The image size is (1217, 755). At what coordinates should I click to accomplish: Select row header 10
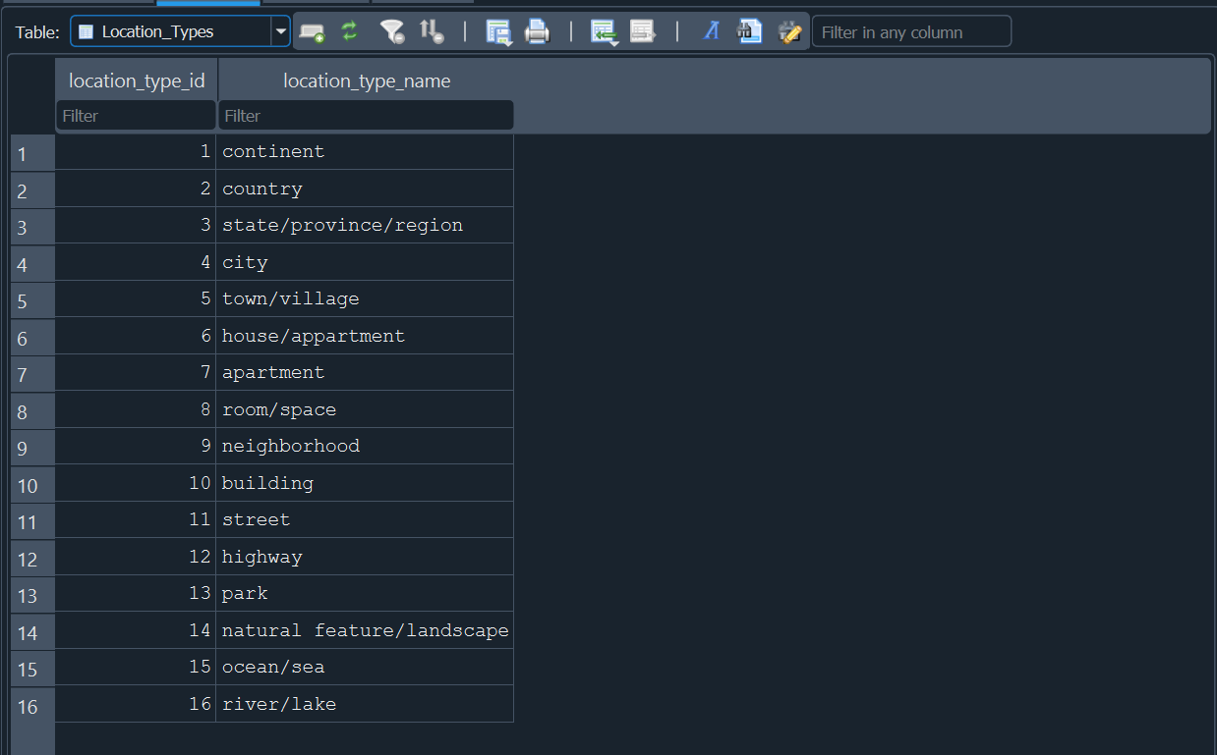tap(32, 484)
